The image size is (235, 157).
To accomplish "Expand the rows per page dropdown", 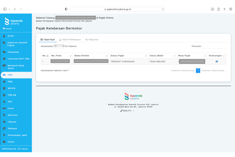I will 59,46.
